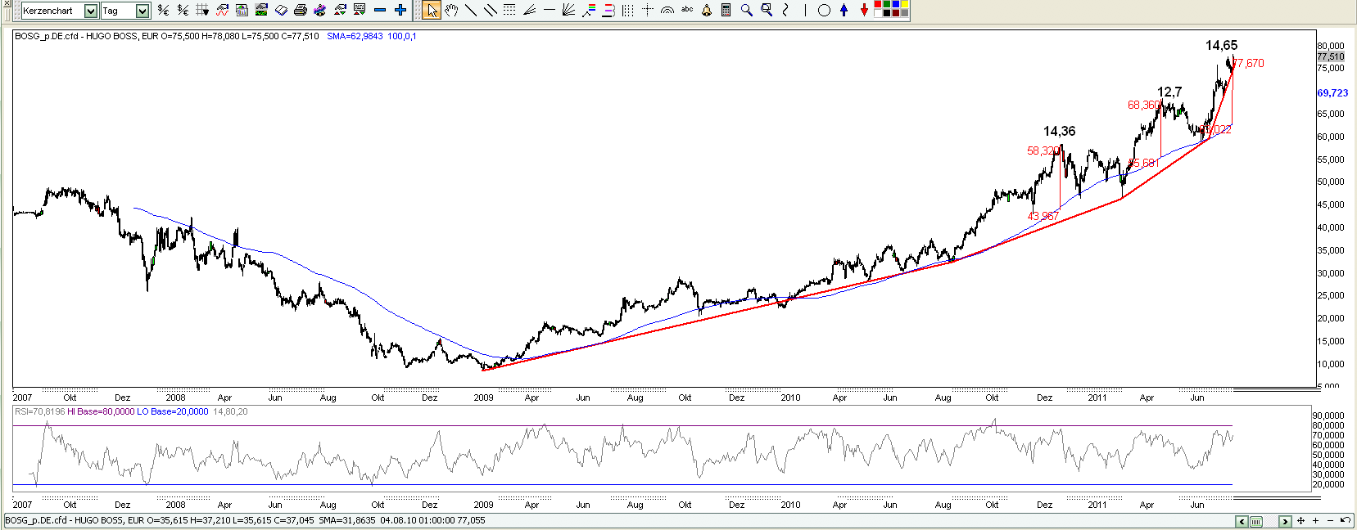Pick the red color swatch
This screenshot has width=1357, height=530.
click(x=879, y=6)
